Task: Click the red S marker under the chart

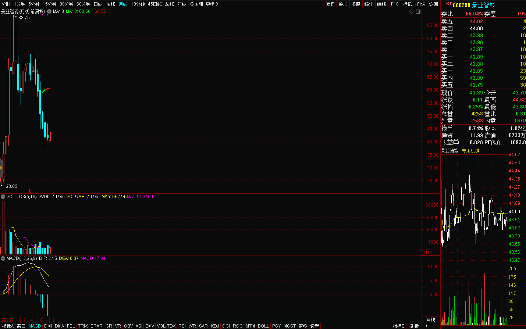Action: point(30,191)
